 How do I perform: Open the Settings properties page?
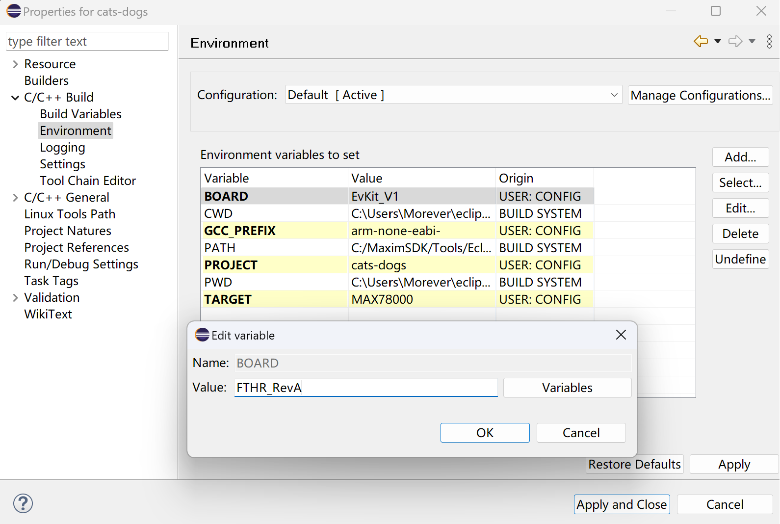pos(62,164)
